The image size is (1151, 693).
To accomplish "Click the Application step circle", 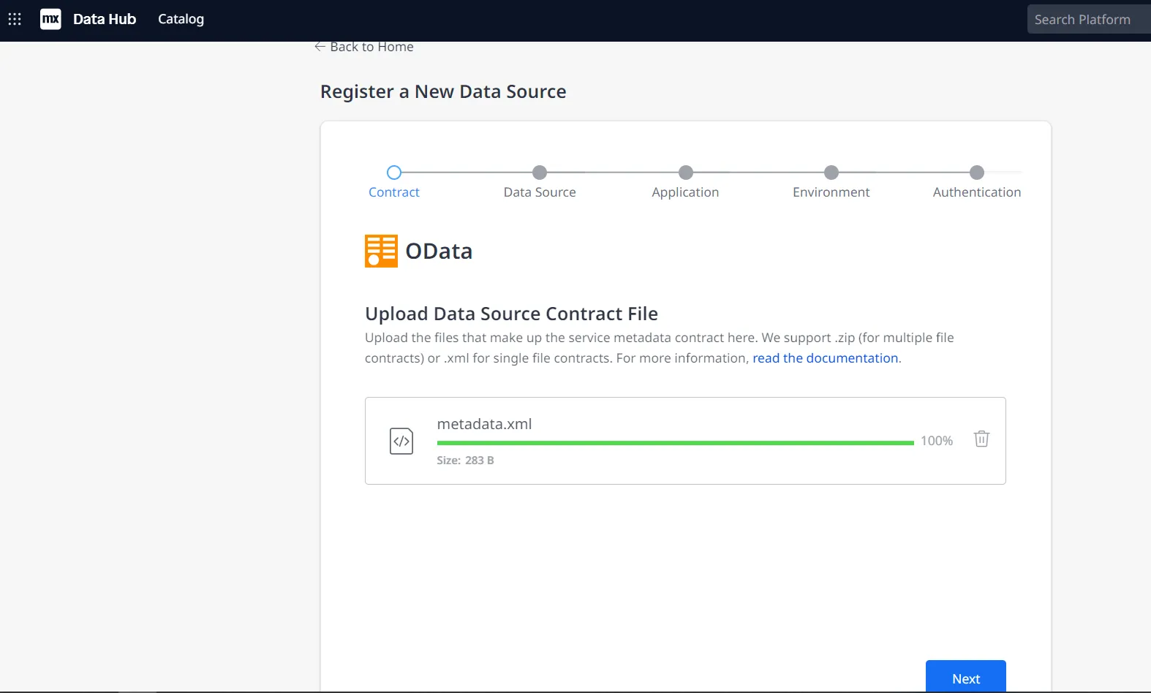I will click(x=685, y=173).
